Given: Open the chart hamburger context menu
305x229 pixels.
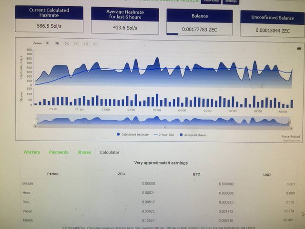Looking at the screenshot, I should click(299, 49).
